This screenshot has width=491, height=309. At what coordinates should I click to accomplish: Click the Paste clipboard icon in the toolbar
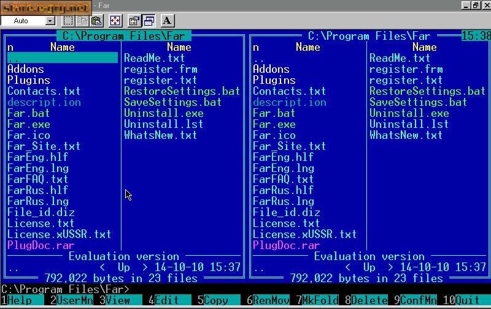pos(97,21)
